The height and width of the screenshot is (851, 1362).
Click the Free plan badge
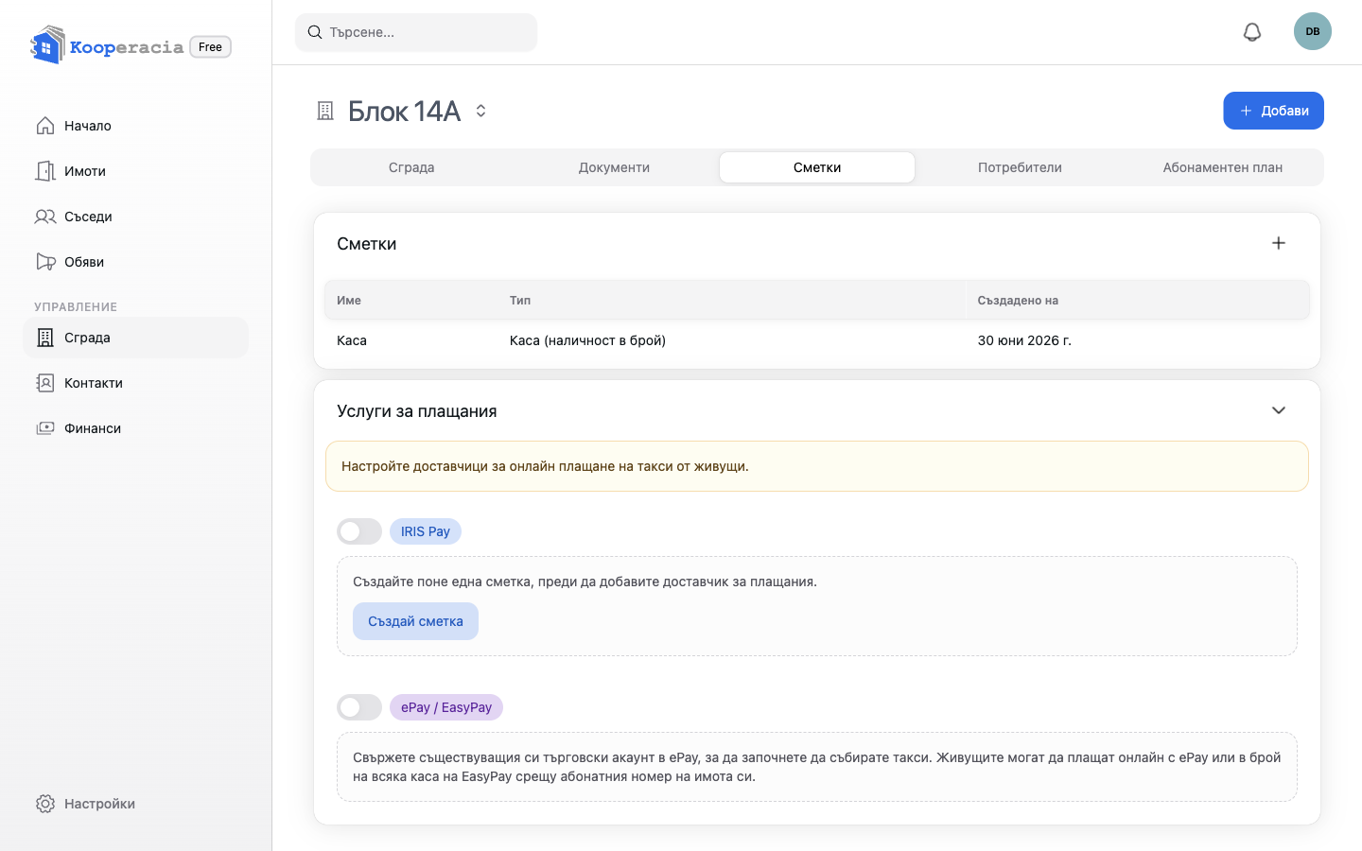pos(211,46)
